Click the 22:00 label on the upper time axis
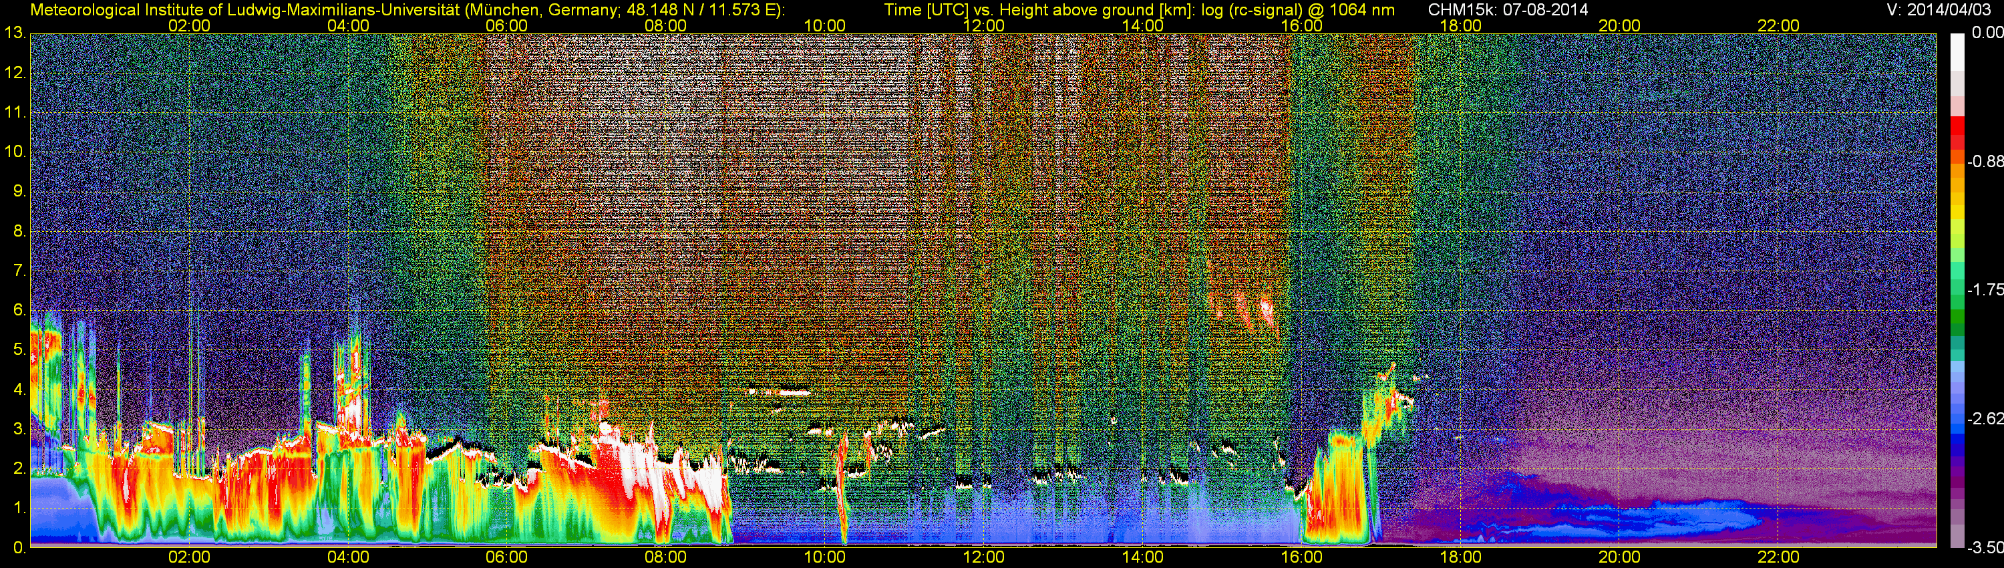2004x568 pixels. coord(1778,25)
